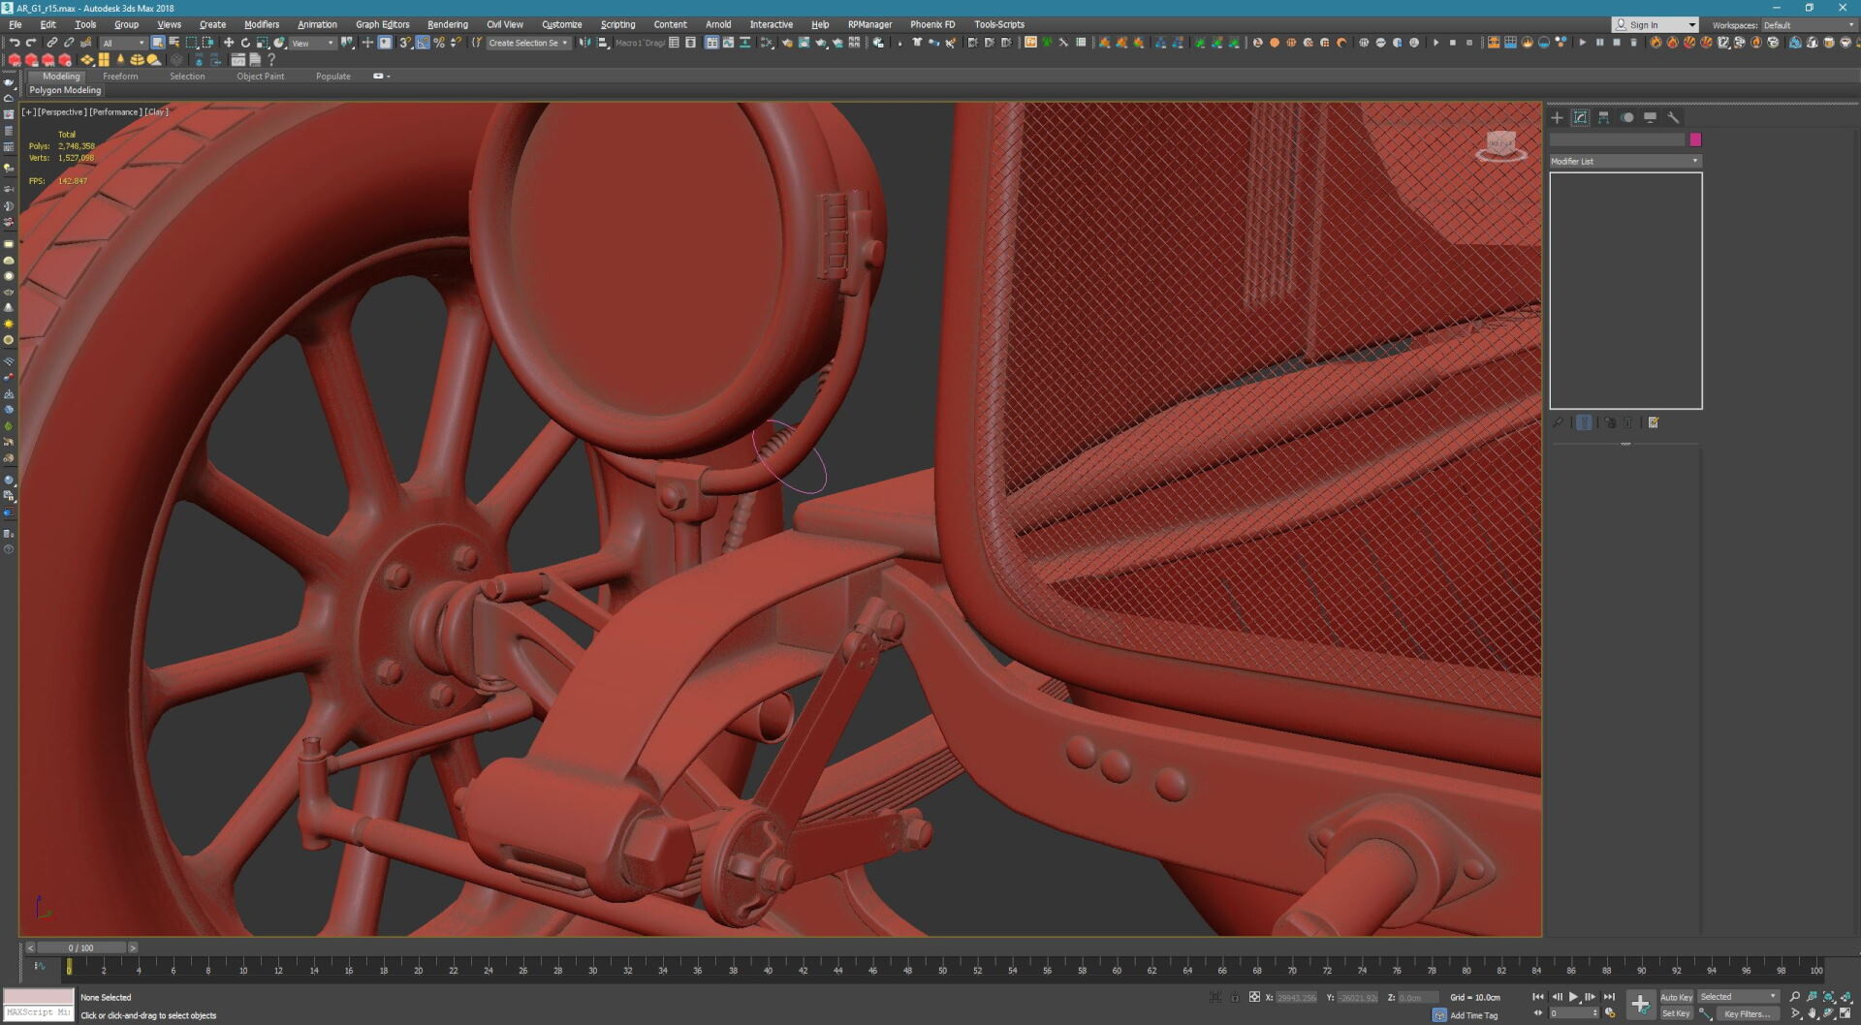This screenshot has width=1861, height=1025.
Task: Open the Motion command panel tab
Action: point(1626,117)
